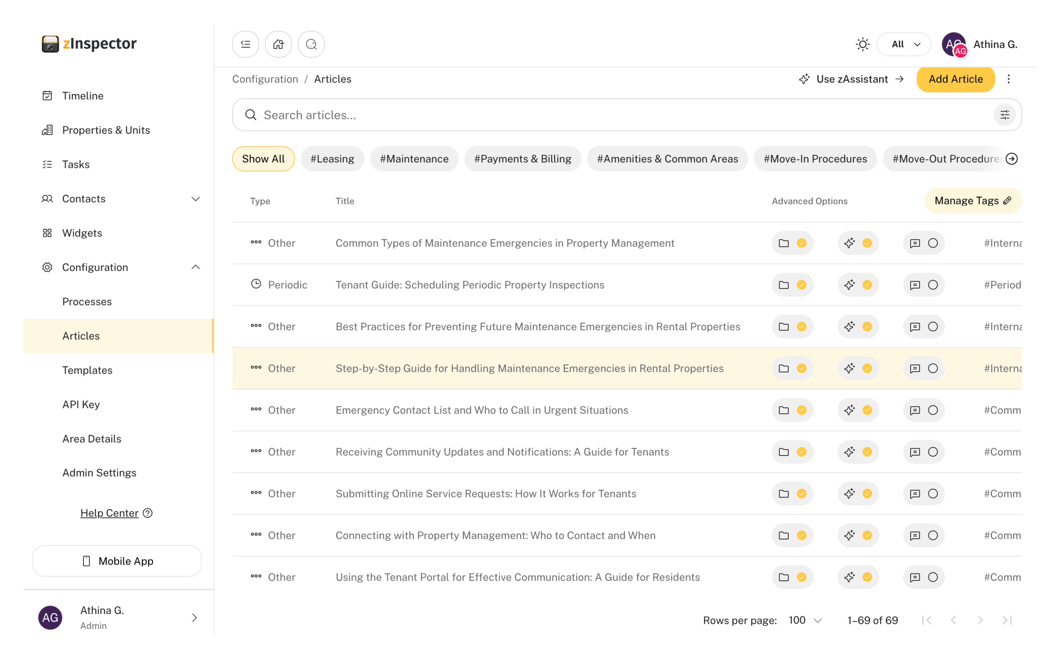Click the Periodic clock icon for Tenant Guide article
Viewport: 1062px width, 662px height.
tap(256, 284)
